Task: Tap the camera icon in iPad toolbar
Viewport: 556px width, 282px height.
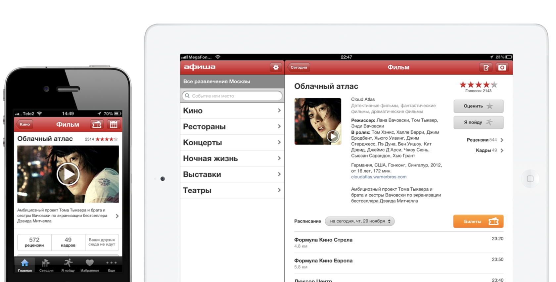Action: pyautogui.click(x=502, y=68)
